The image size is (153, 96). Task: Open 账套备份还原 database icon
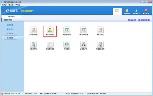pyautogui.click(x=100, y=44)
